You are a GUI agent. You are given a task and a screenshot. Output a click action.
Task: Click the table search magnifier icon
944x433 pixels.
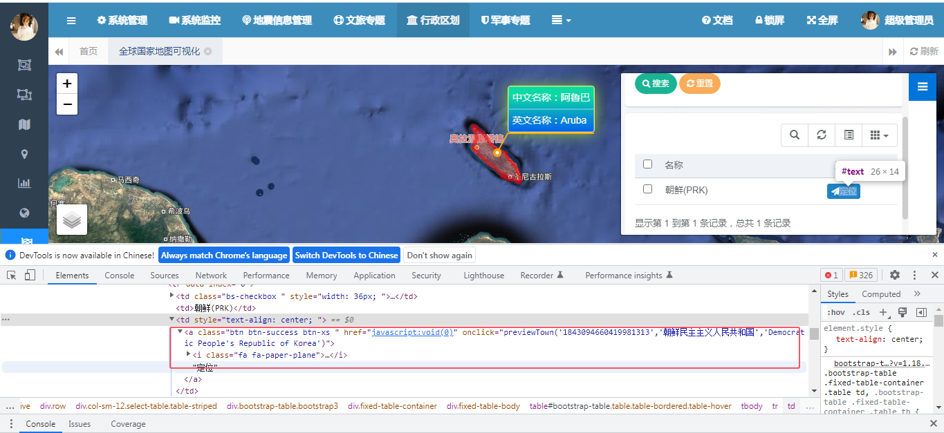(795, 135)
